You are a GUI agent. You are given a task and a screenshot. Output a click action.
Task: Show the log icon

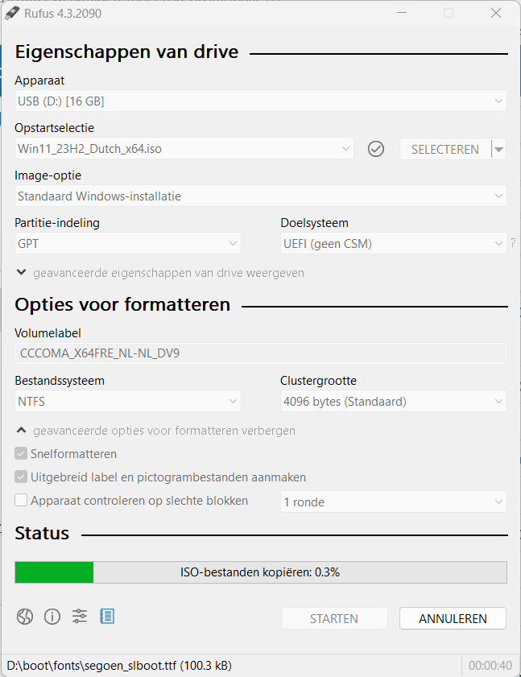[107, 617]
